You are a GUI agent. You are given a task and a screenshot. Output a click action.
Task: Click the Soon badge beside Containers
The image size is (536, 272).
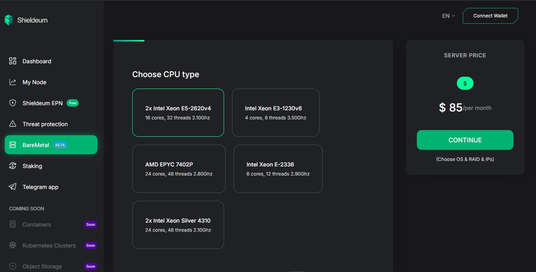click(x=91, y=225)
